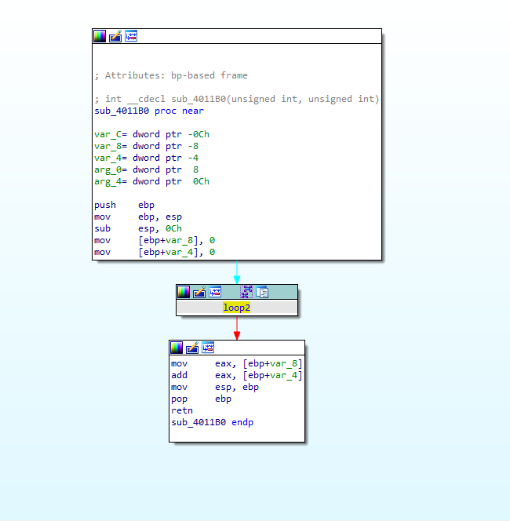Click set node color icon on top node
The image size is (510, 521).
100,36
